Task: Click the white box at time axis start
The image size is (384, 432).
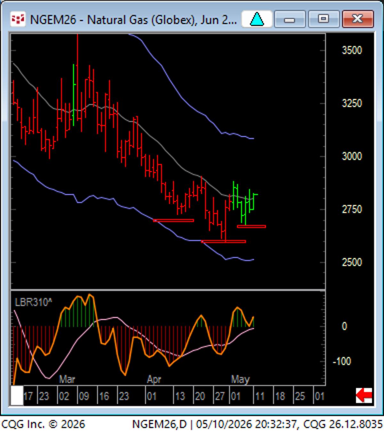Action: [17, 396]
